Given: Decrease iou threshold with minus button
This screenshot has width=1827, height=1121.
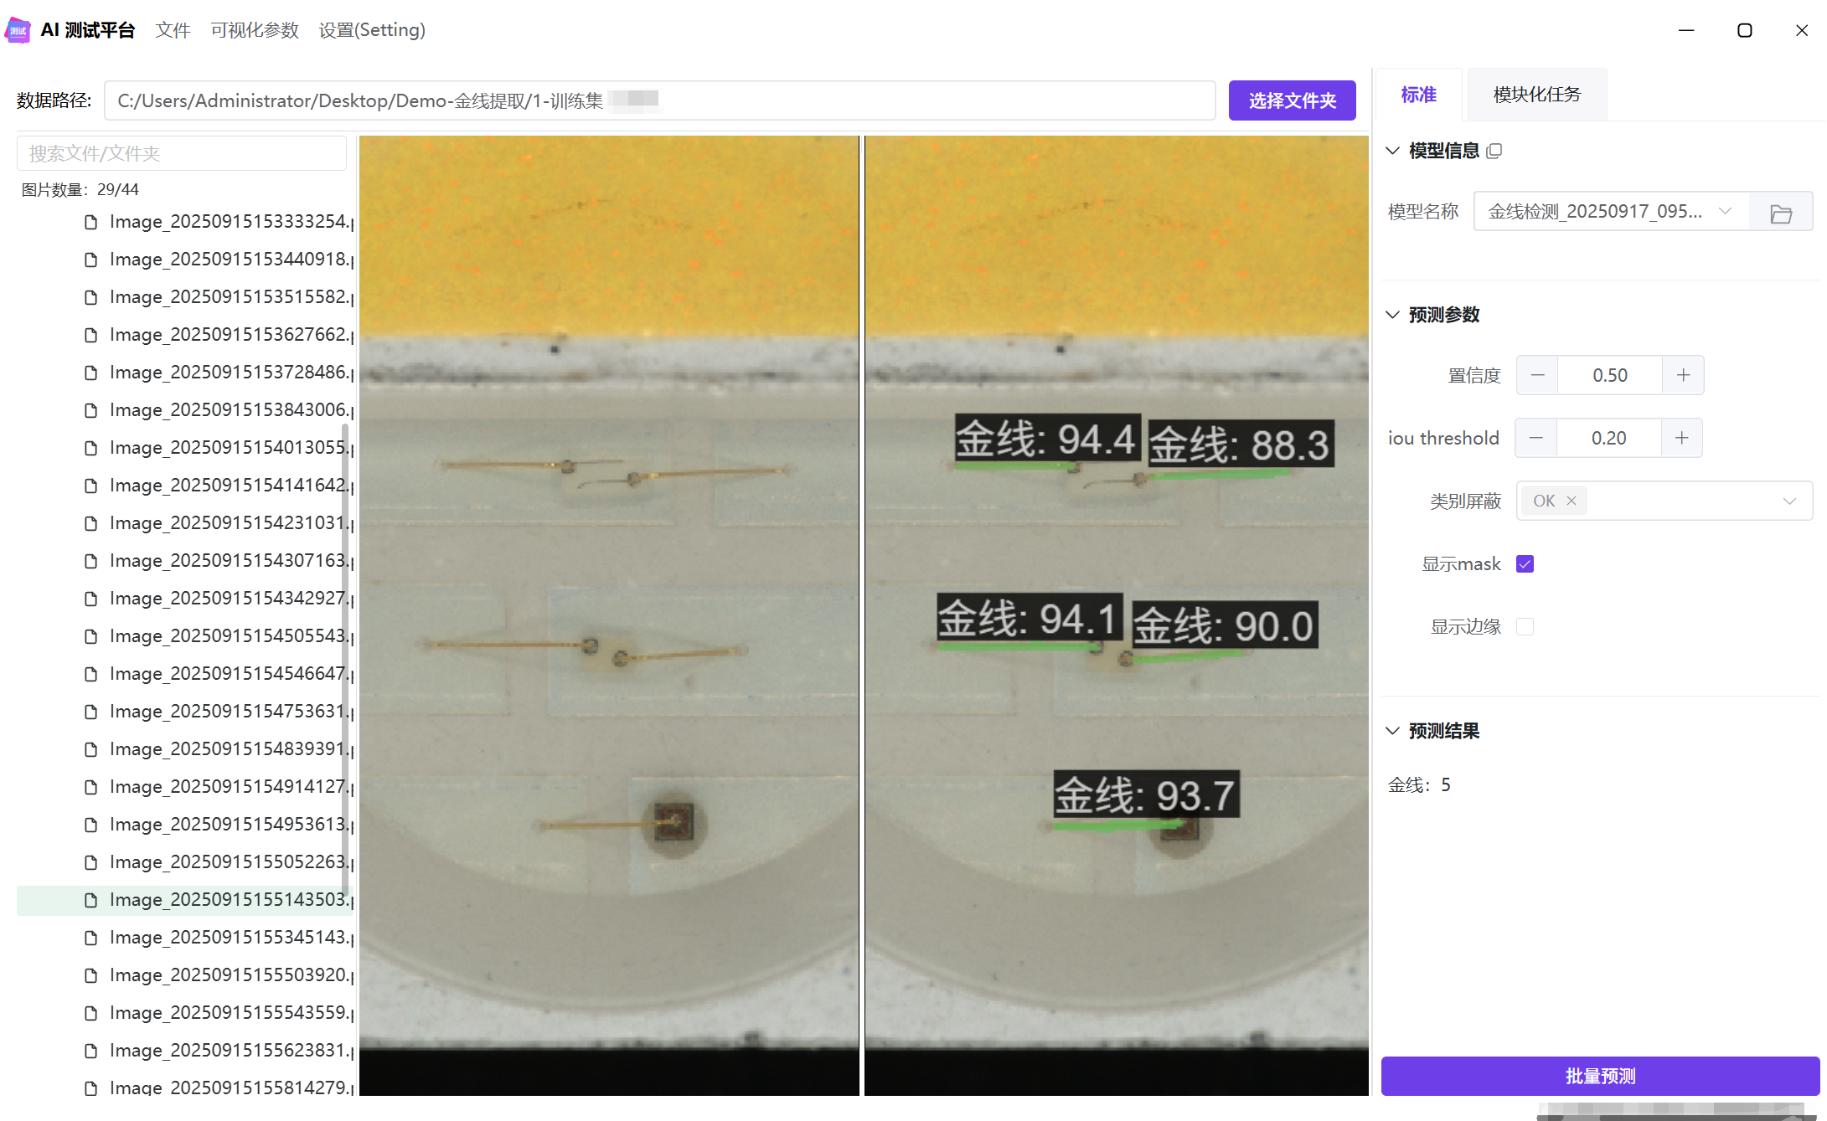Looking at the screenshot, I should pos(1535,438).
